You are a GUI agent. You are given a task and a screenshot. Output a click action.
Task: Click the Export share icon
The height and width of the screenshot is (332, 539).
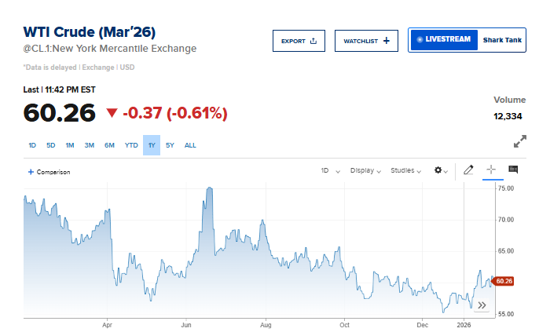point(313,41)
